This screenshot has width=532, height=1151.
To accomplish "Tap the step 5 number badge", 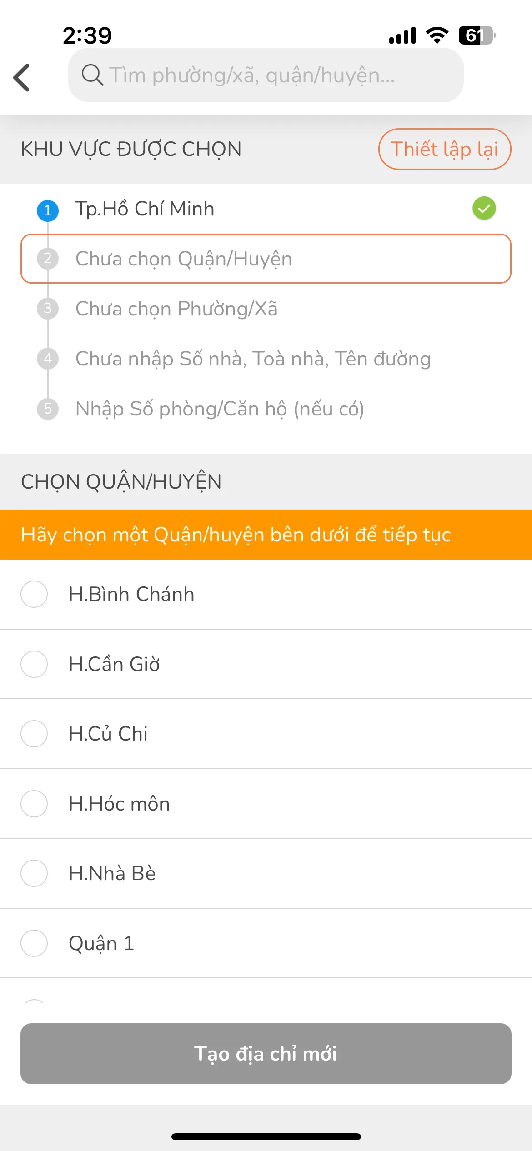I will [x=48, y=409].
